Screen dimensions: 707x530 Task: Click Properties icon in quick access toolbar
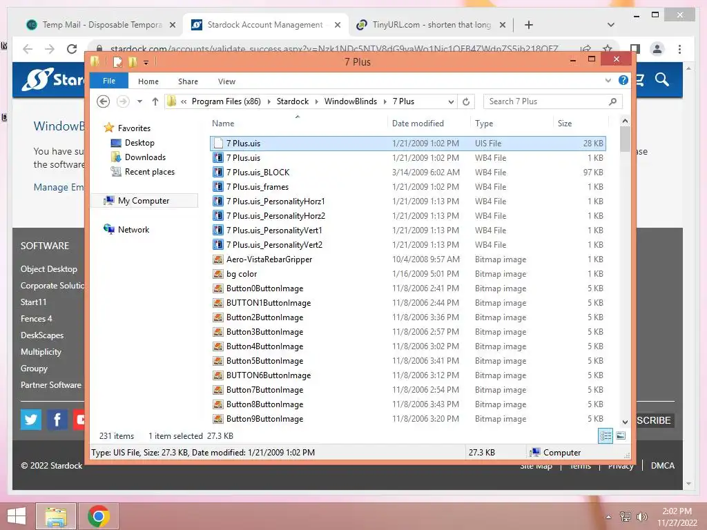coord(117,61)
